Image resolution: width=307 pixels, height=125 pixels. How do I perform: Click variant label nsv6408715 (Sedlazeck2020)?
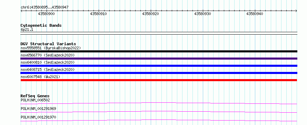pos(48,70)
